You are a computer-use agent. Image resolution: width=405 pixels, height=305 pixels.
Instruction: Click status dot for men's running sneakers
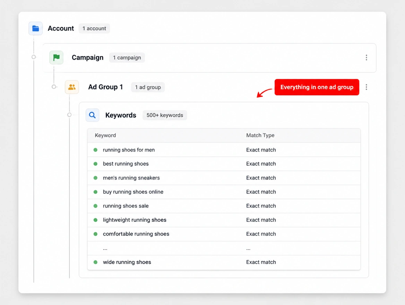click(x=96, y=178)
